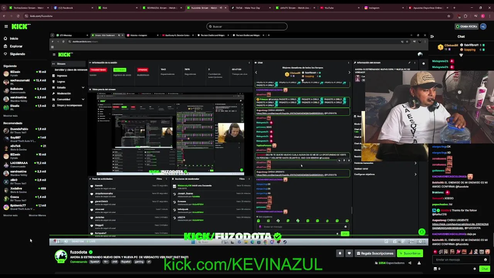Open DuendePablo recommended channel
Image resolution: width=494 pixels, height=278 pixels.
[x=24, y=131]
